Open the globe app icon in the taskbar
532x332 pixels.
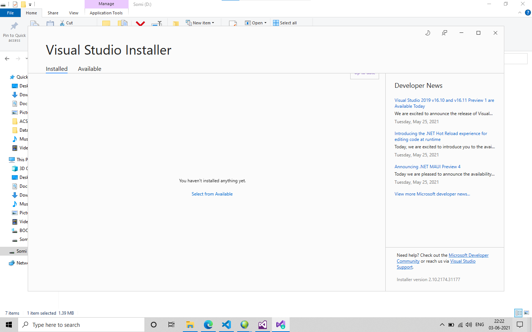[244, 325]
